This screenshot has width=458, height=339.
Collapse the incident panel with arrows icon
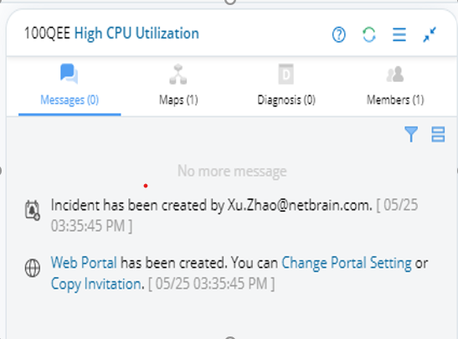(x=430, y=35)
